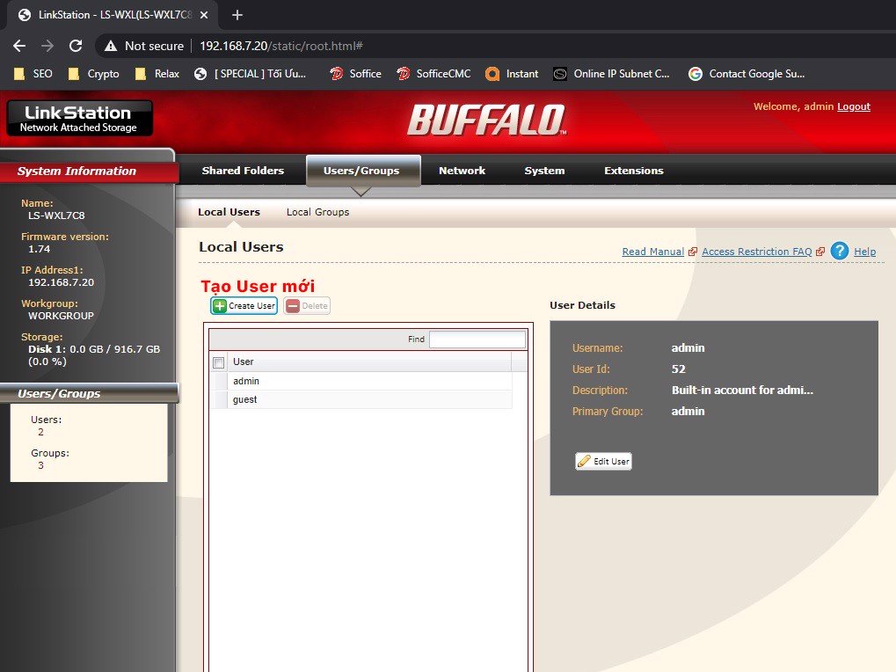Image resolution: width=896 pixels, height=672 pixels.
Task: Click the browser back arrow
Action: (x=19, y=46)
